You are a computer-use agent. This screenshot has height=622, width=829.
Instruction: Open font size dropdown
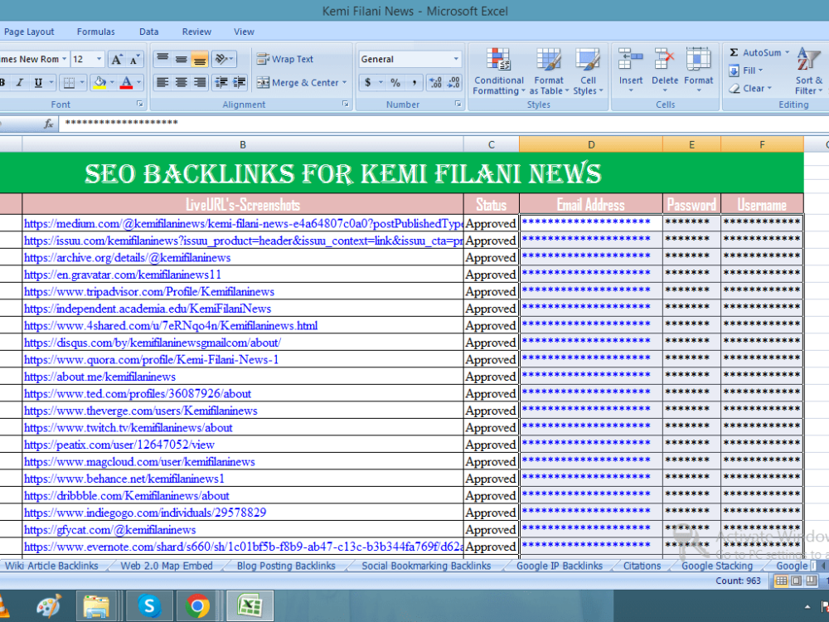[x=99, y=59]
